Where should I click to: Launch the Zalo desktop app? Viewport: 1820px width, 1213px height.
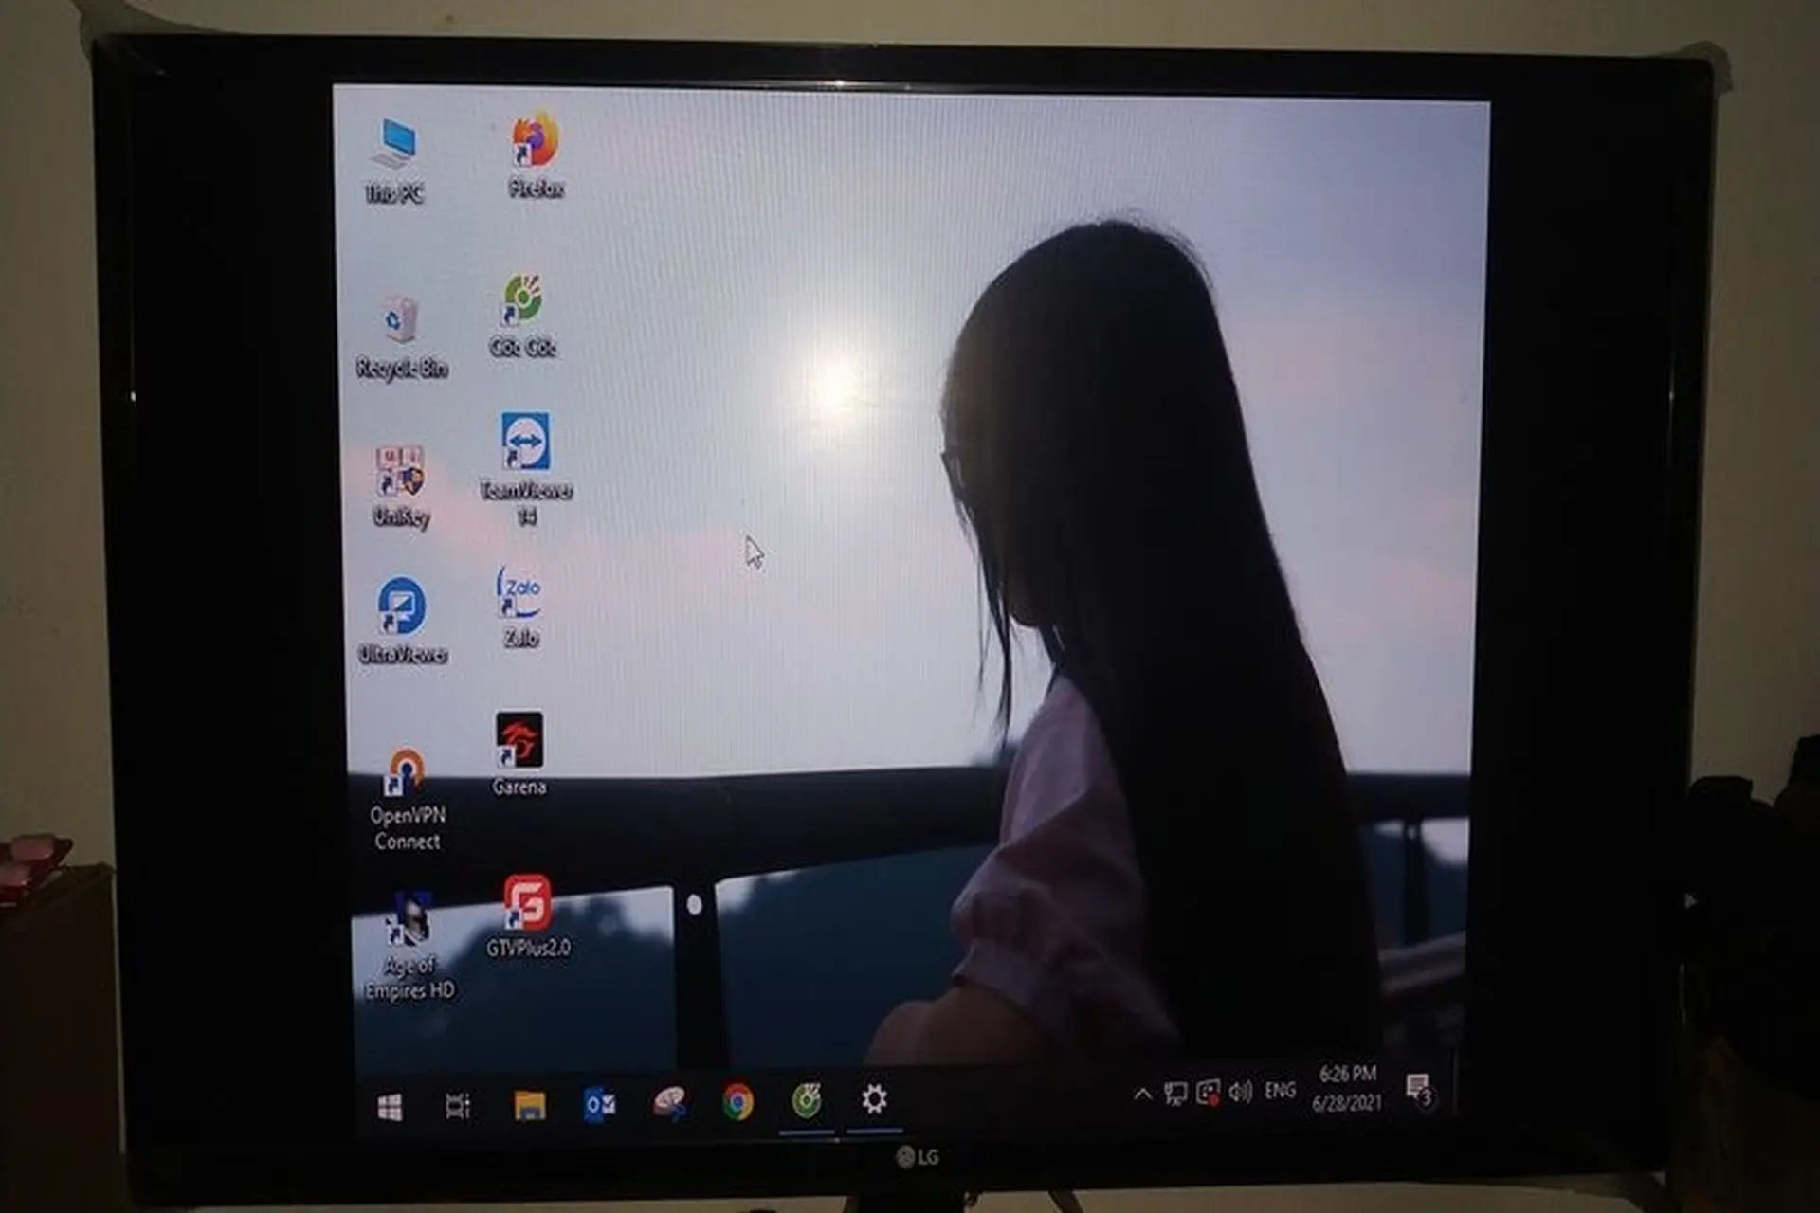[x=519, y=594]
